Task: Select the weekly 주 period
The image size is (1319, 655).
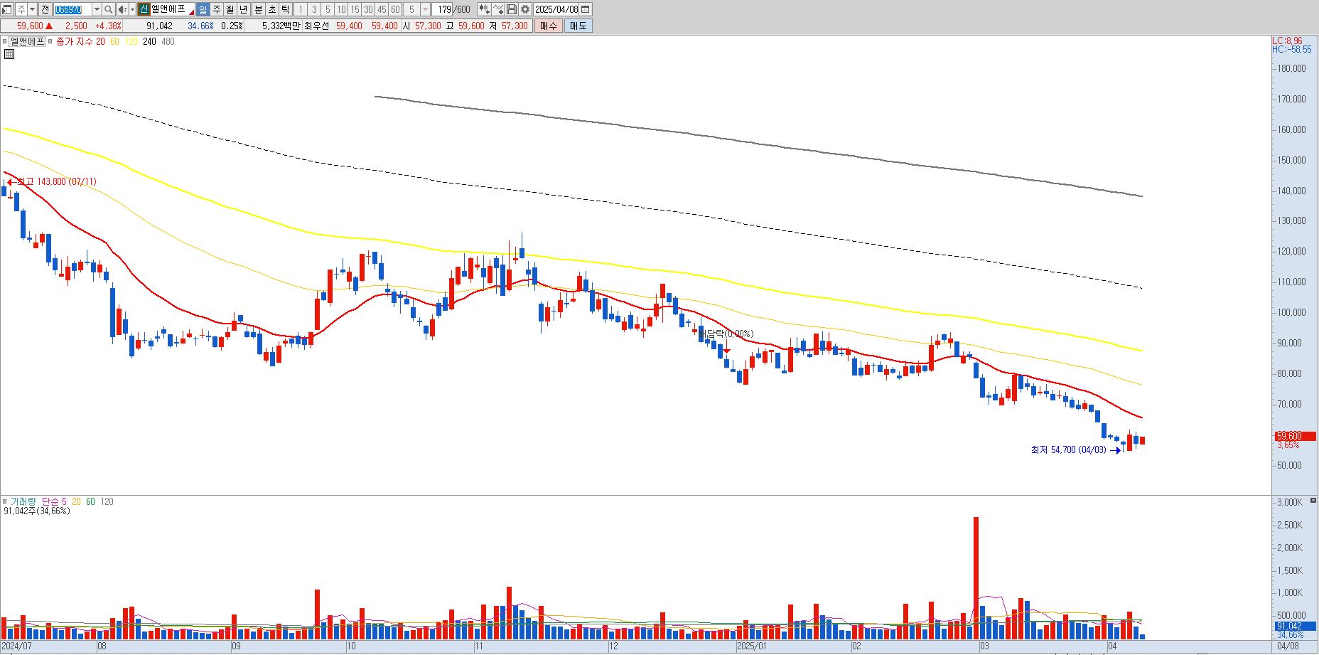Action: 217,9
